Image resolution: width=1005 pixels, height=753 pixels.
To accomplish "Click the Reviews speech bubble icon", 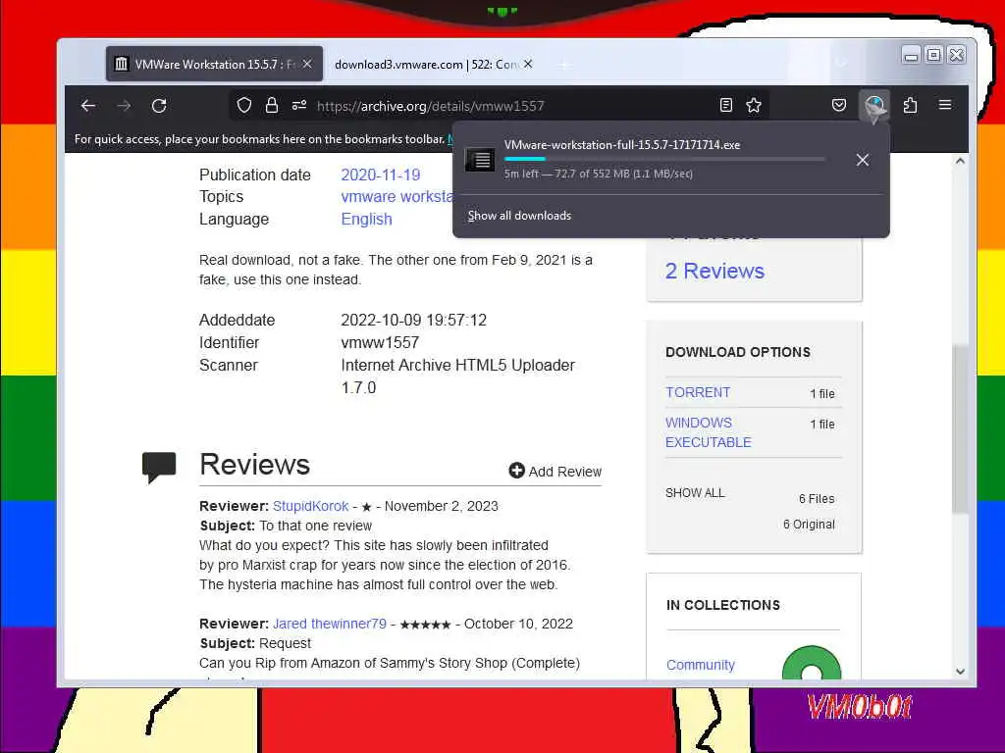I will click(x=158, y=467).
